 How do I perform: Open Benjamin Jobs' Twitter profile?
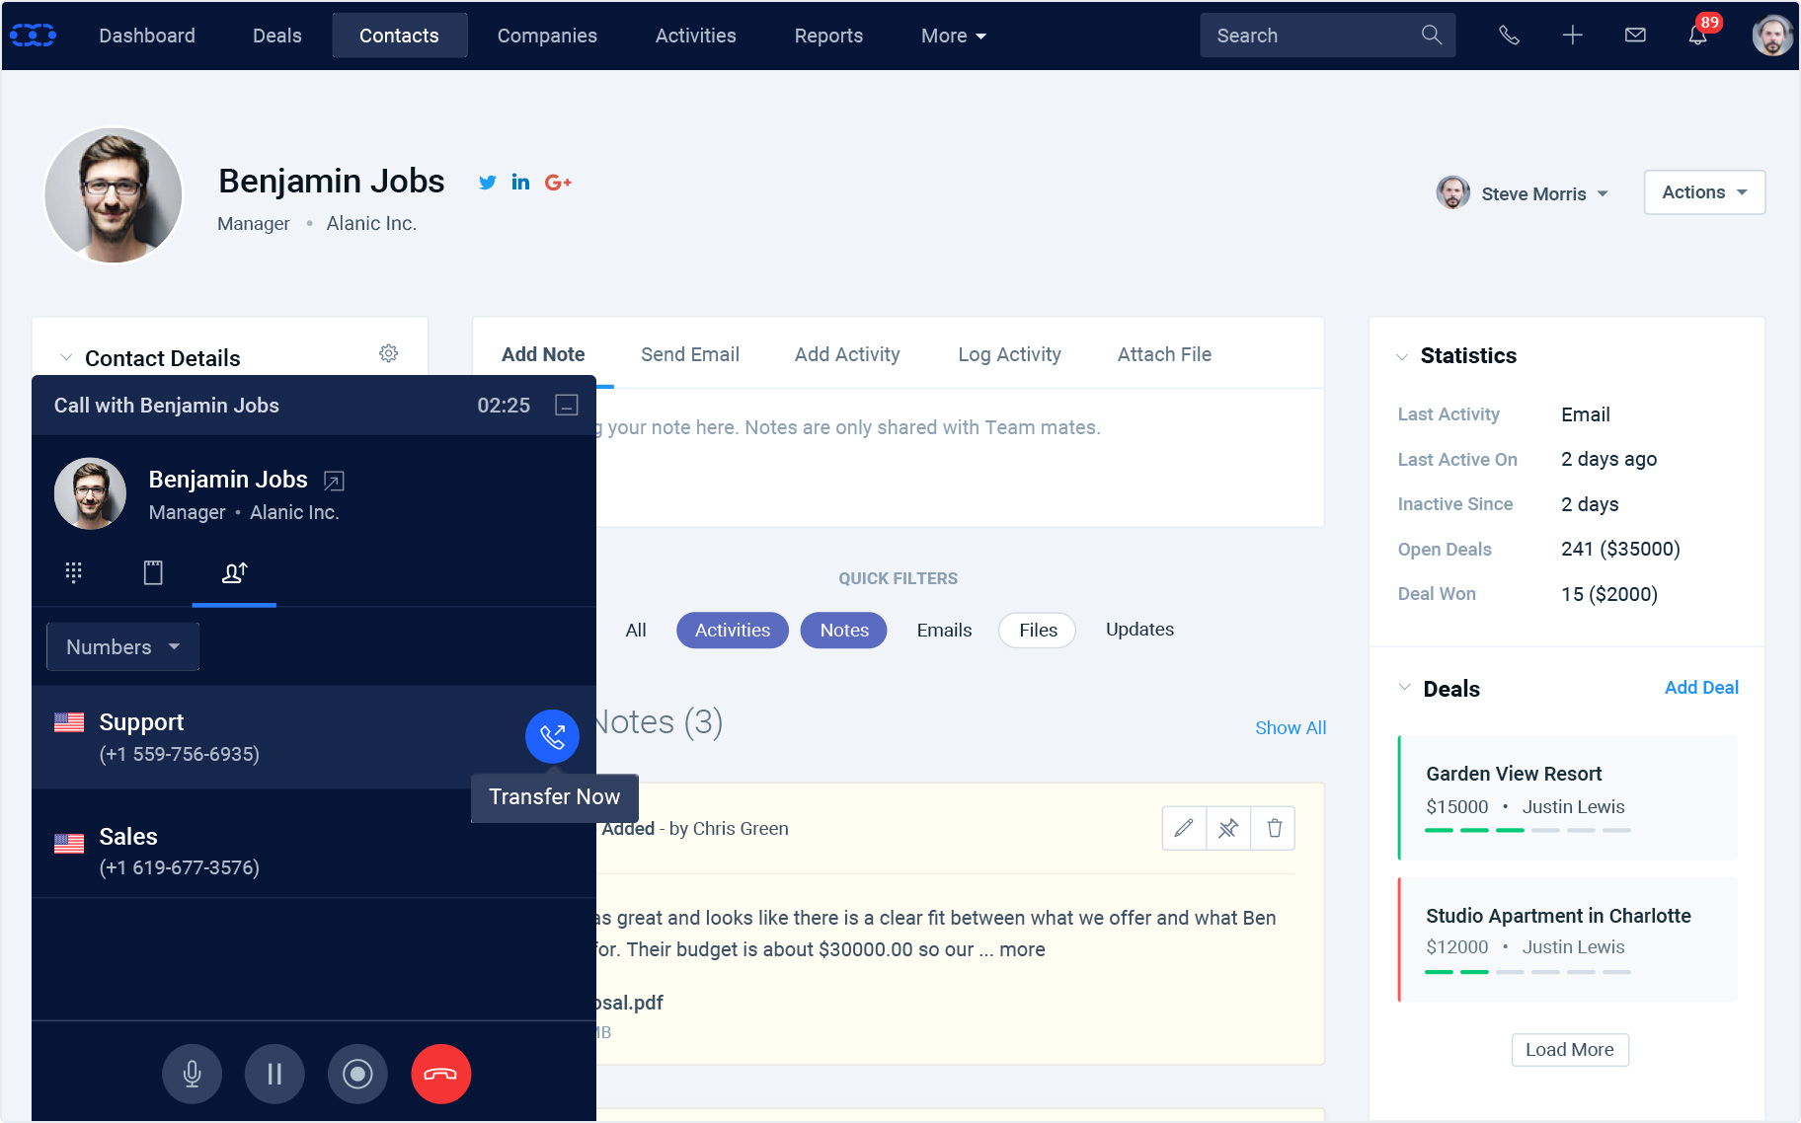click(487, 183)
